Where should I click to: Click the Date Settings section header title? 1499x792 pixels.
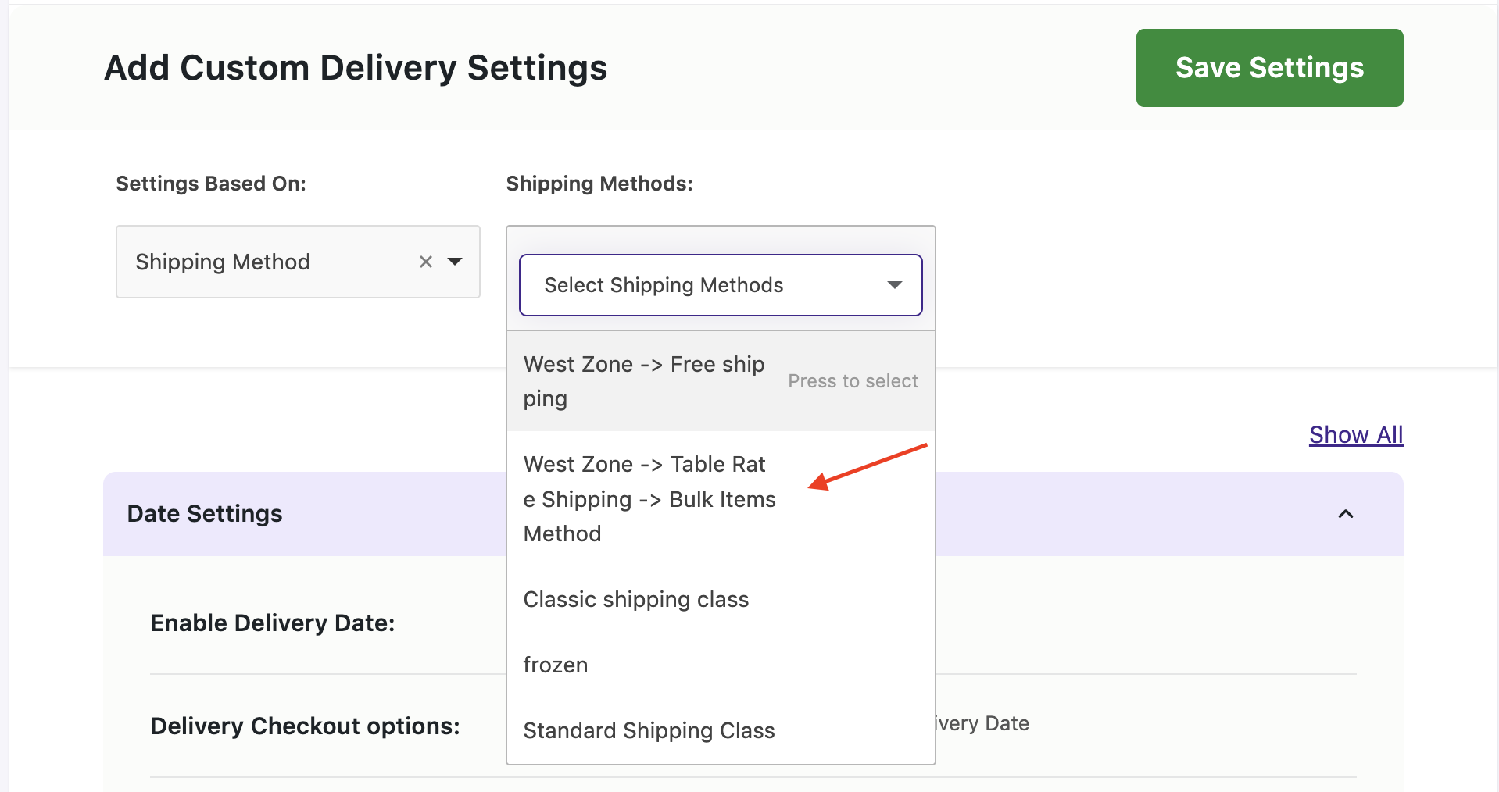[x=205, y=514]
